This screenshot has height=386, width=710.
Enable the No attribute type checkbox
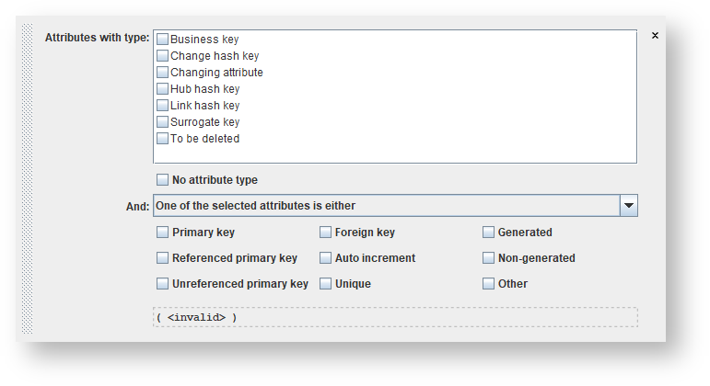point(163,180)
